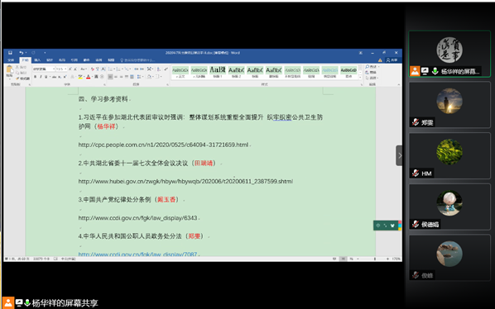Open the font name dropdown
This screenshot has height=309, width=495.
(54, 69)
